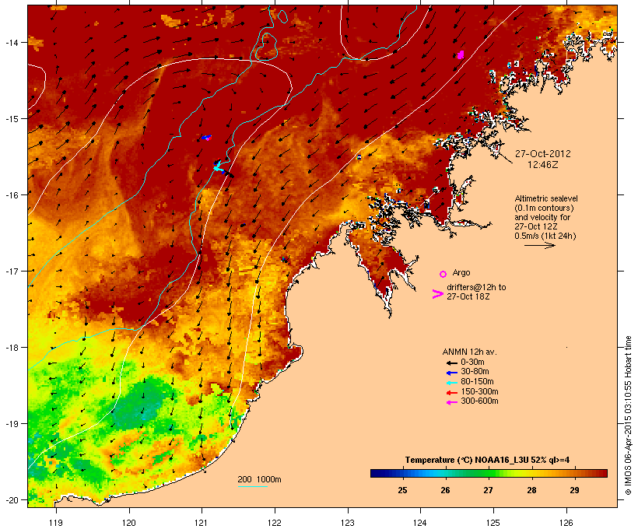Click the latitude axis label -20

12,500
